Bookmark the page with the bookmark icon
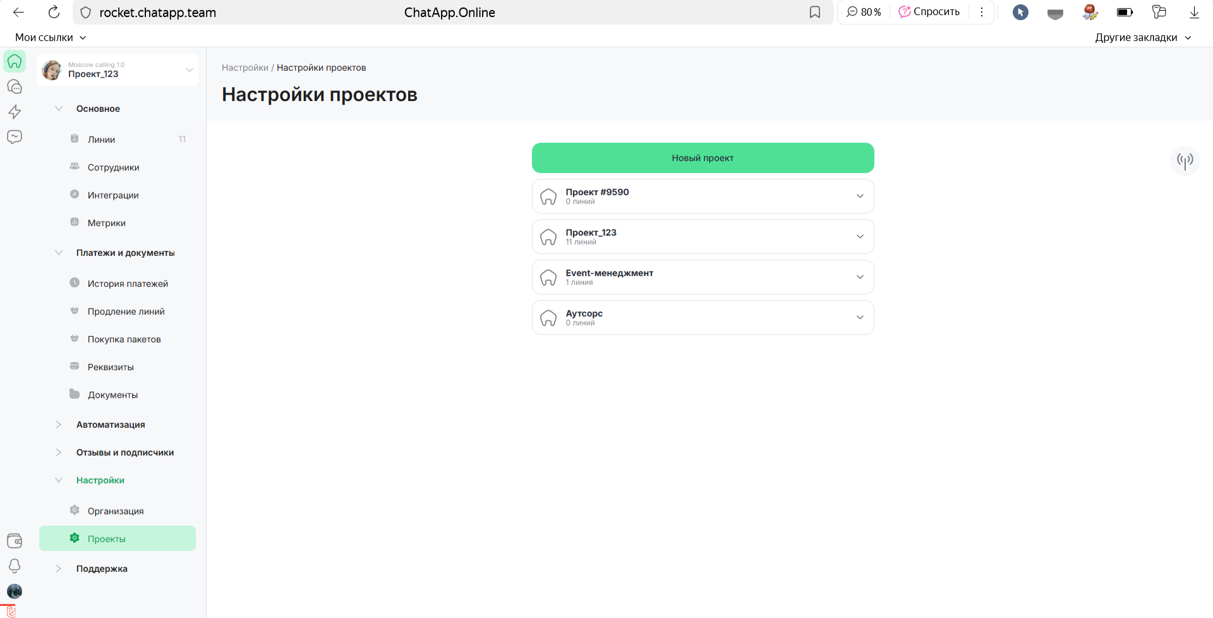This screenshot has width=1213, height=618. click(x=815, y=13)
